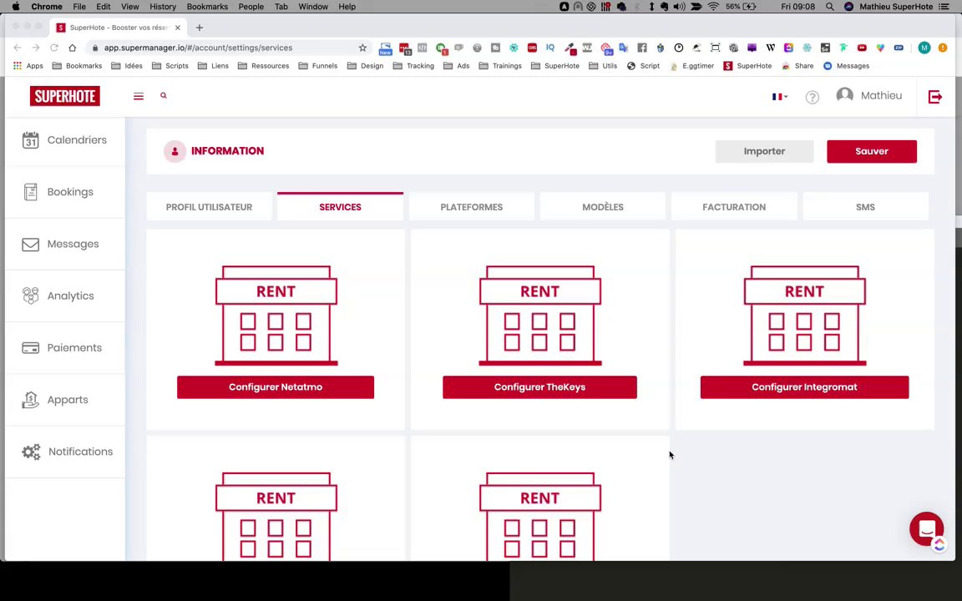Click the logout icon in header
Screen dimensions: 962x601
pyautogui.click(x=935, y=96)
